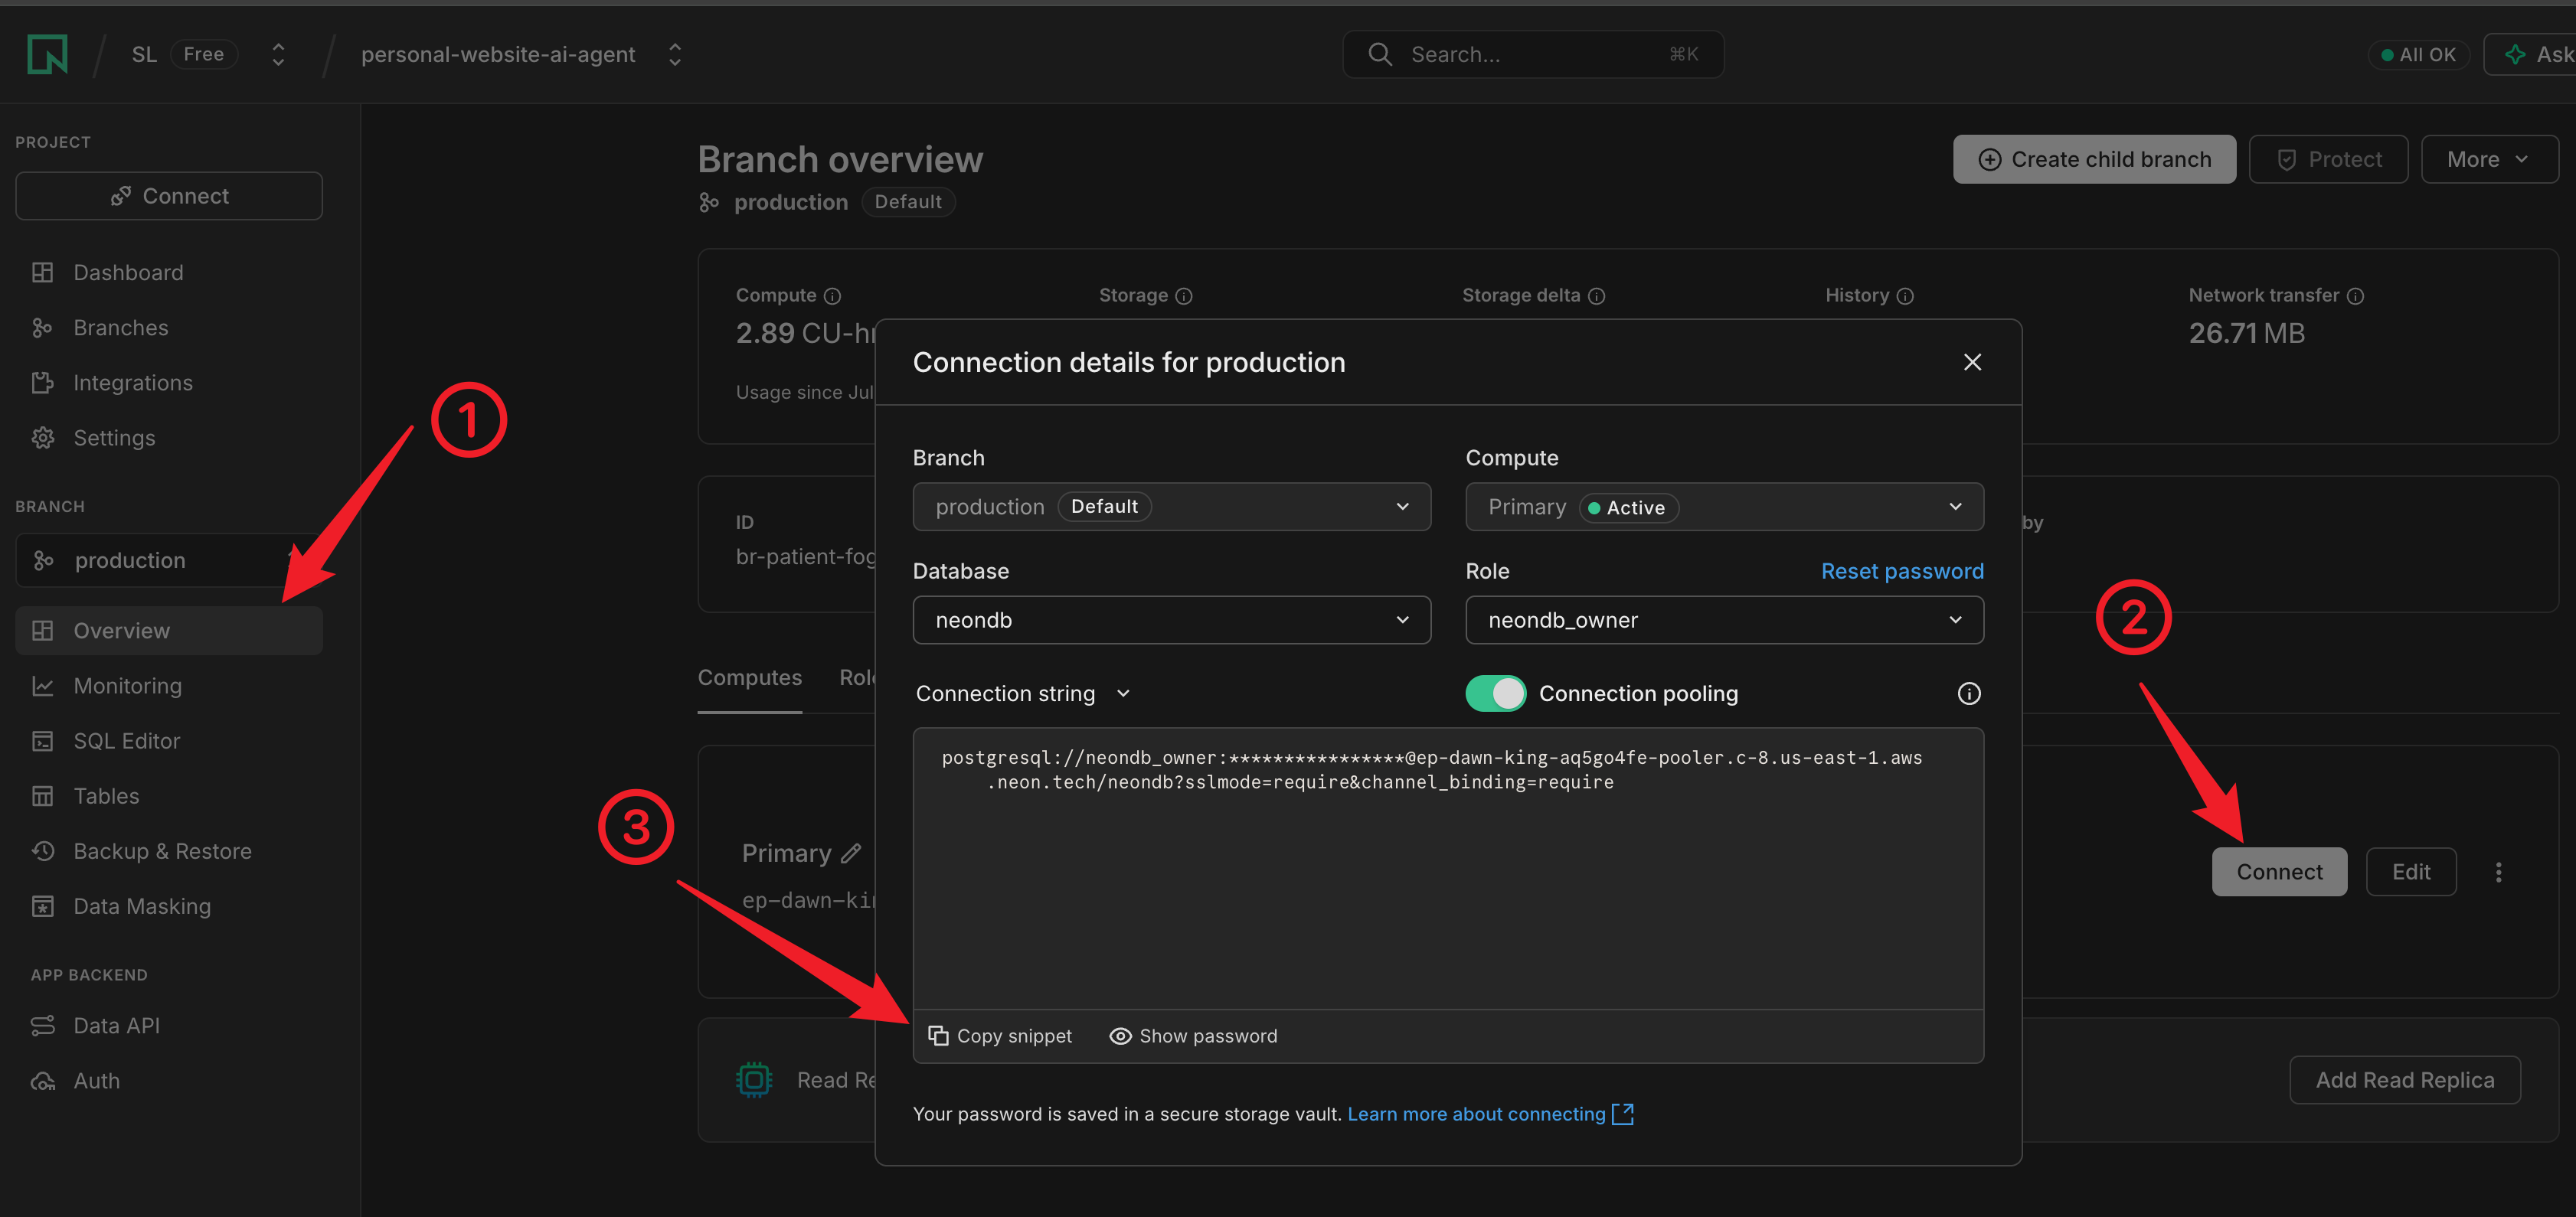Viewport: 2576px width, 1217px height.
Task: Click the Reset password link
Action: point(1902,570)
